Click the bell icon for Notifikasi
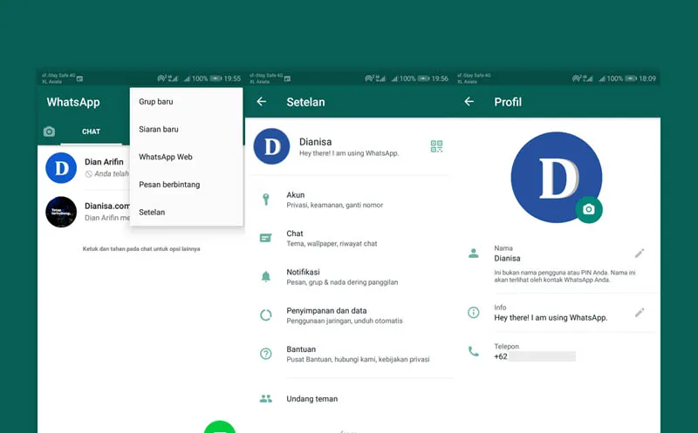The height and width of the screenshot is (433, 698). point(266,276)
